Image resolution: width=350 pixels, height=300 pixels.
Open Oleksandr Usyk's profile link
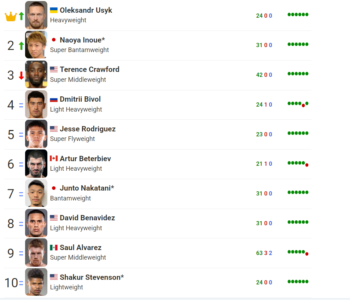click(86, 10)
